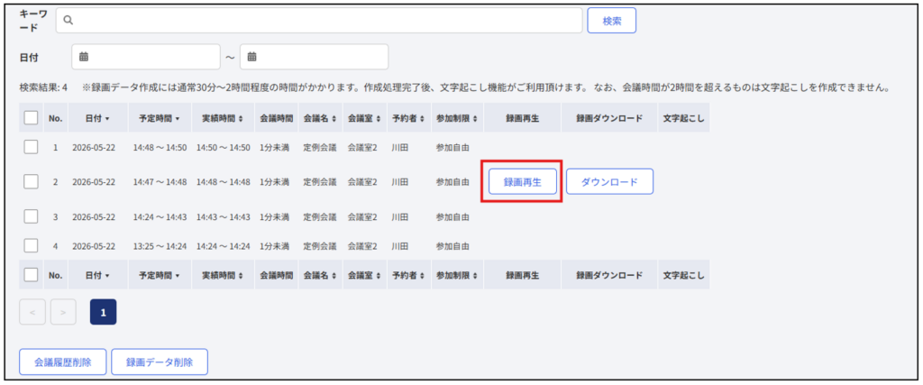Viewport: 923px width, 385px height.
Task: Sort by 日付 in the top header
Action: [x=97, y=118]
